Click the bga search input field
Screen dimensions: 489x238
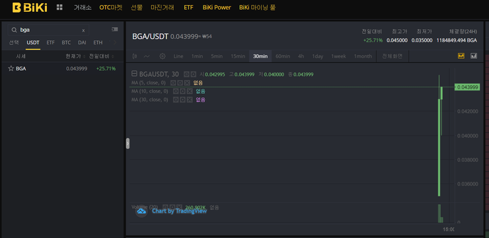point(48,30)
